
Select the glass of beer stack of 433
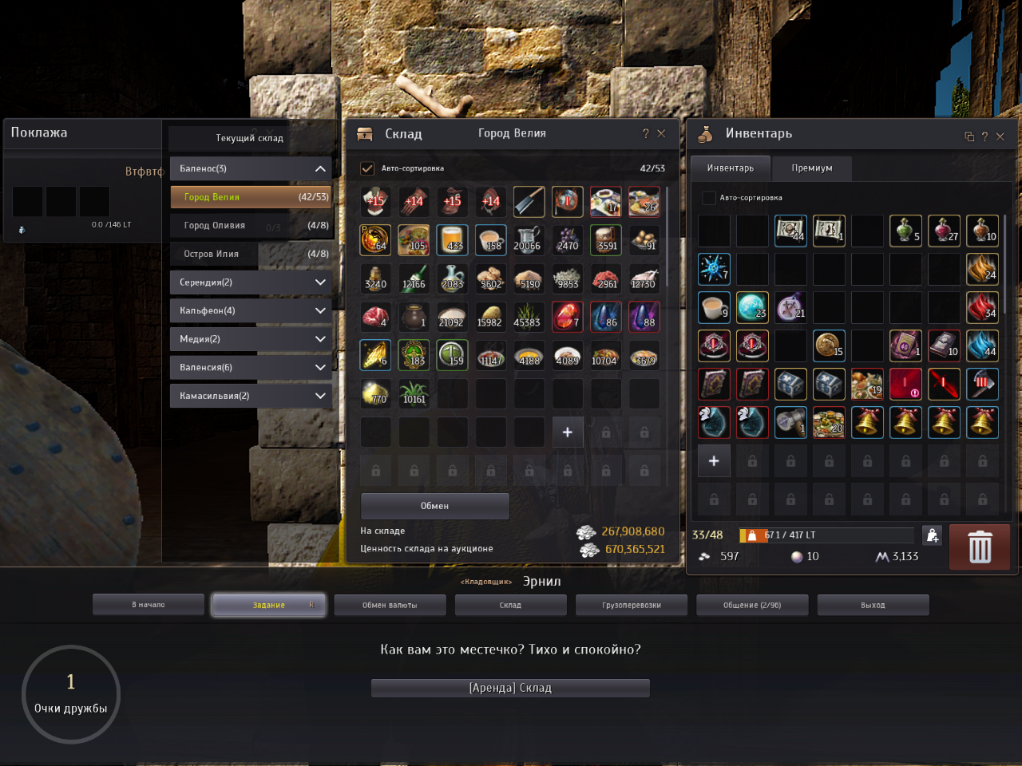[x=452, y=240]
